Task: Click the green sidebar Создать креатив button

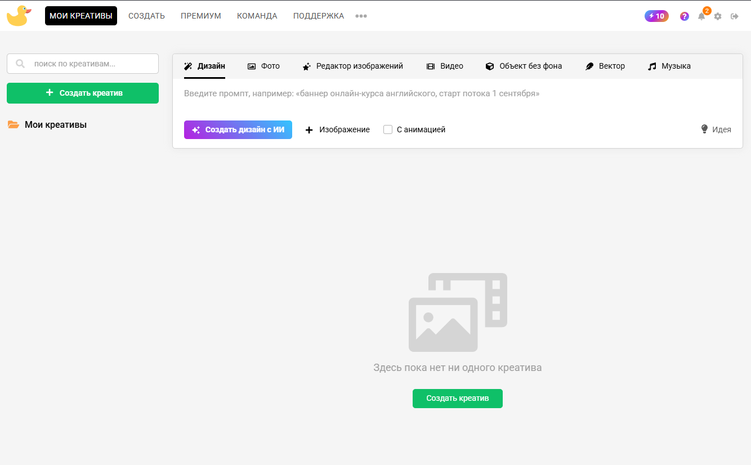Action: tap(83, 93)
